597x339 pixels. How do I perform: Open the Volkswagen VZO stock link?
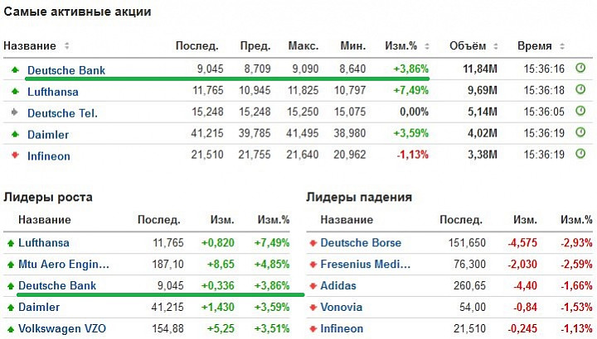pyautogui.click(x=62, y=328)
